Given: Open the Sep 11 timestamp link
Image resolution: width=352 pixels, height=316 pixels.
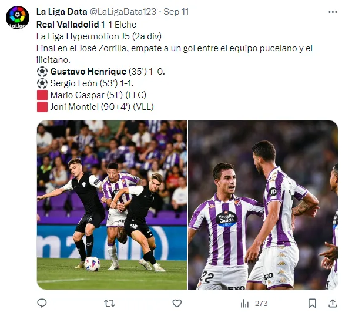Looking at the screenshot, I should coord(176,12).
